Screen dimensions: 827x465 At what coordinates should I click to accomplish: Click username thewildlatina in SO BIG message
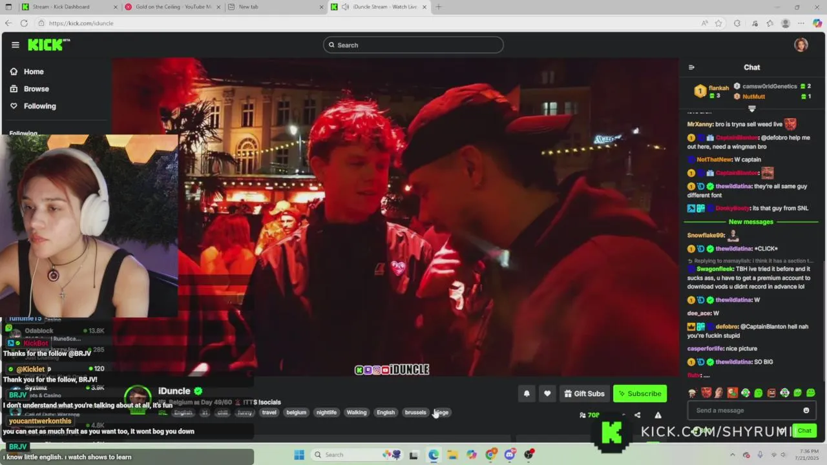click(733, 362)
